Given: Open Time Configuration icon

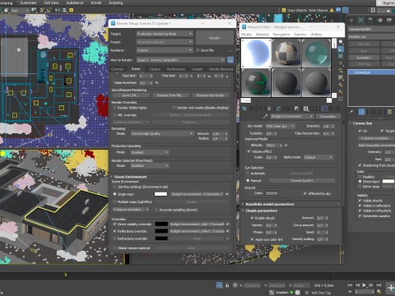Looking at the screenshot, I should (x=379, y=292).
